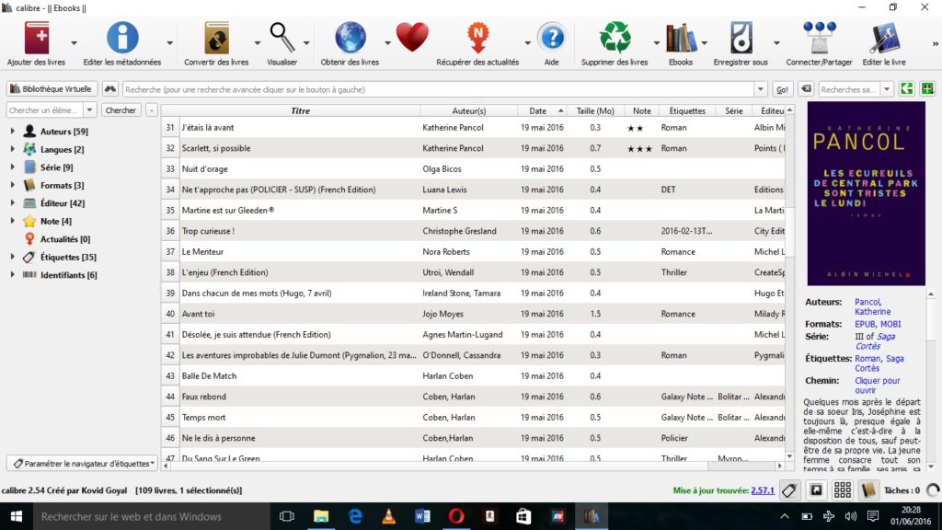
Task: Click the heart donate icon
Action: coord(412,38)
